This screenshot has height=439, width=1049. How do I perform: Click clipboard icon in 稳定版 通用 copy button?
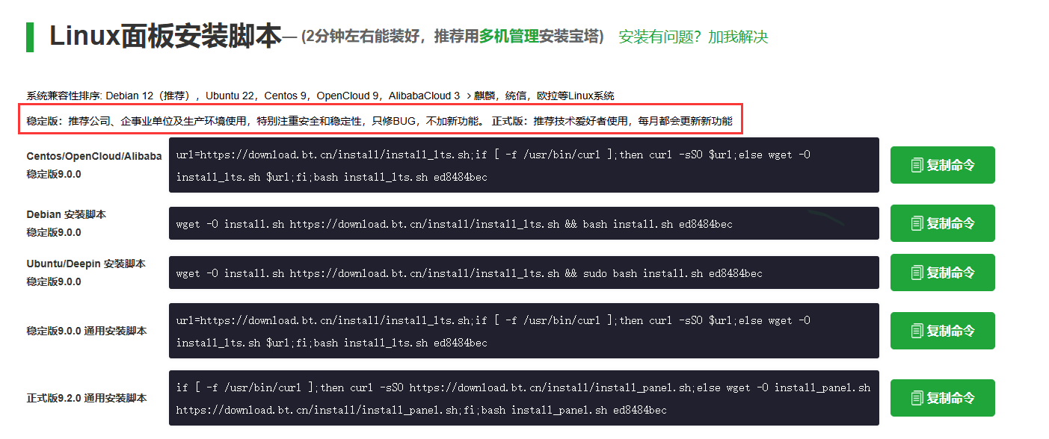[x=917, y=331]
